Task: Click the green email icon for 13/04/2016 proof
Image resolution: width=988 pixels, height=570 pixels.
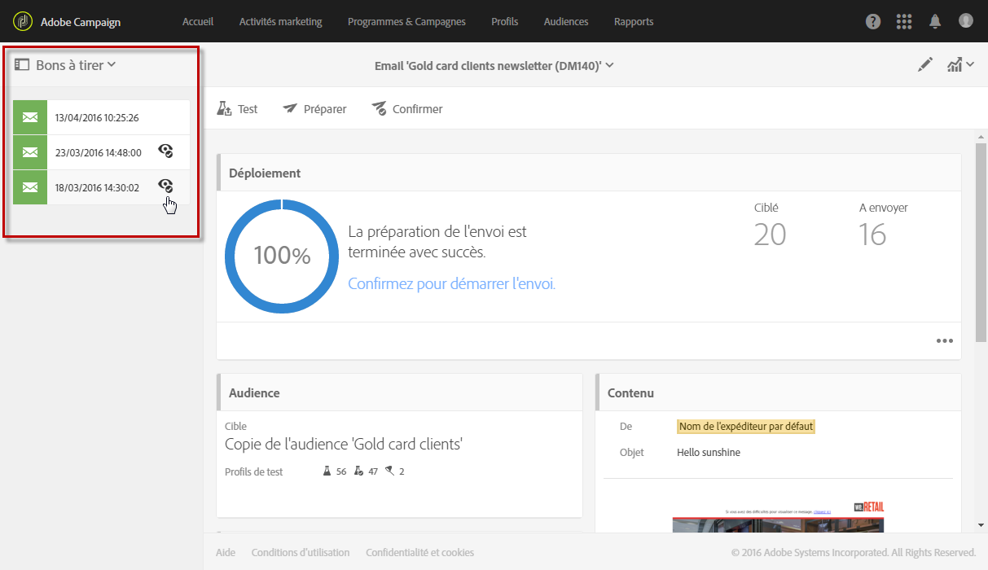Action: [x=30, y=117]
